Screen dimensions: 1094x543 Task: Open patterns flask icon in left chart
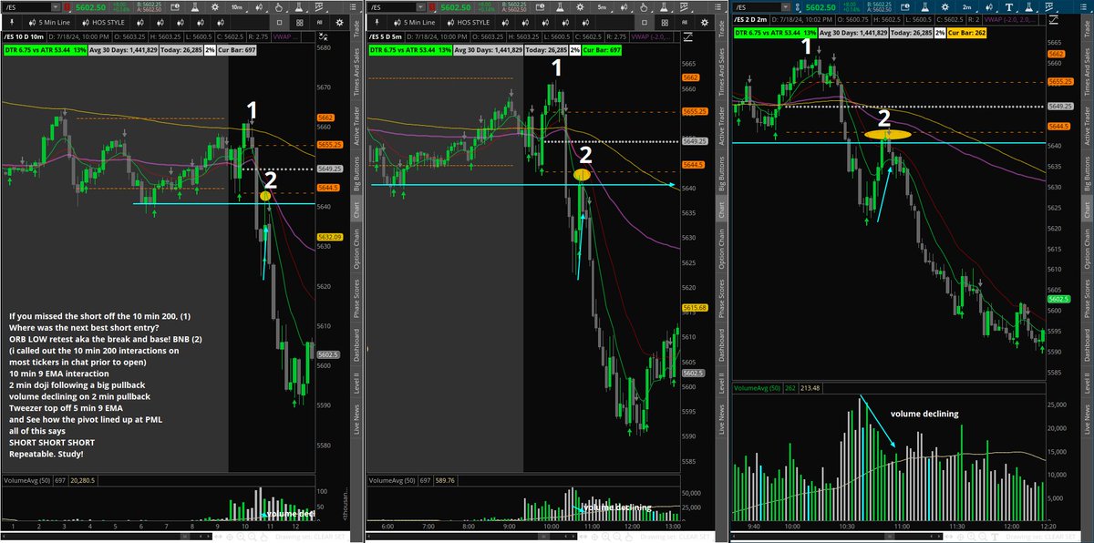click(x=299, y=7)
